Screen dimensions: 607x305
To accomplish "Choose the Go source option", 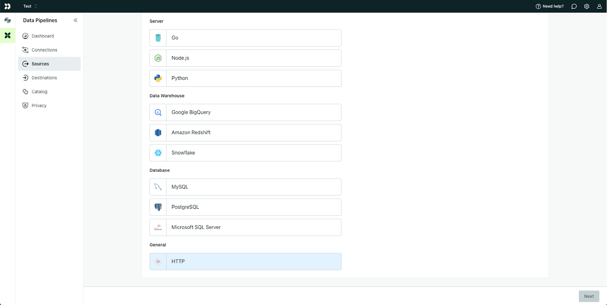I will [x=245, y=38].
